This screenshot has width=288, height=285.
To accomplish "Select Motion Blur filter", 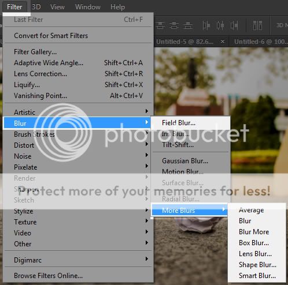I will pos(191,171).
